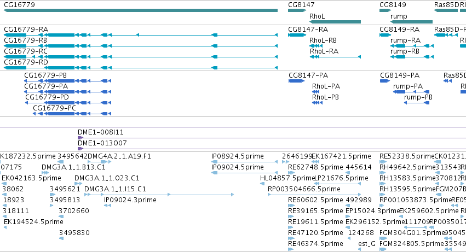Screen dimensions: 466x252
Task: Select the rump-PB protein feature
Action: 417,103
